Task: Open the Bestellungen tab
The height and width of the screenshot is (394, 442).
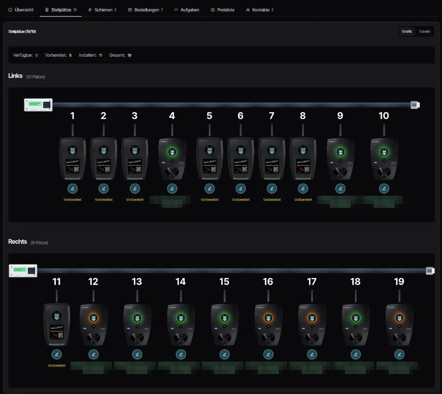Action: pyautogui.click(x=146, y=10)
